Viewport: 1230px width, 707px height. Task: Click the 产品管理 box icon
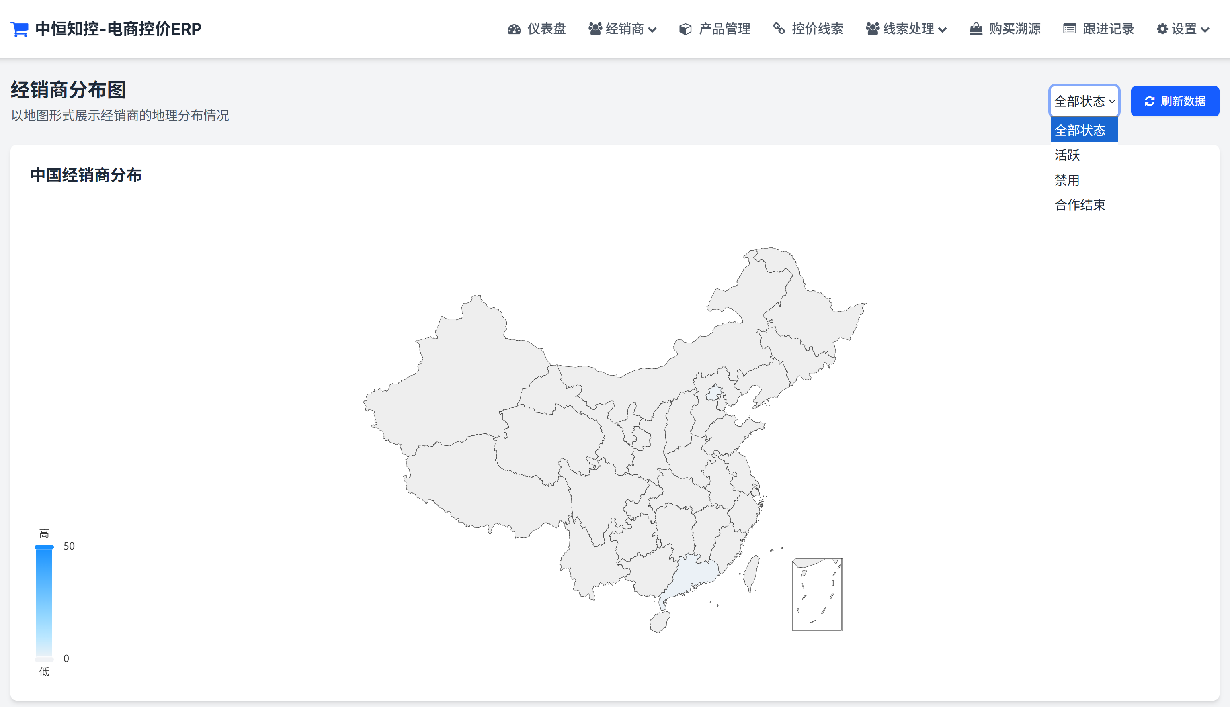point(685,29)
